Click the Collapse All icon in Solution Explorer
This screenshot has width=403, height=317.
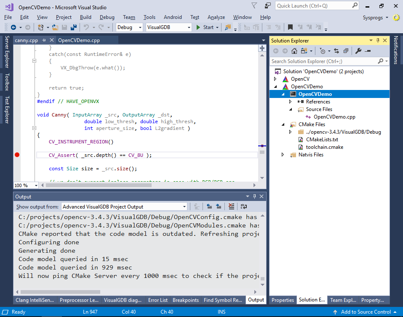[x=346, y=51]
